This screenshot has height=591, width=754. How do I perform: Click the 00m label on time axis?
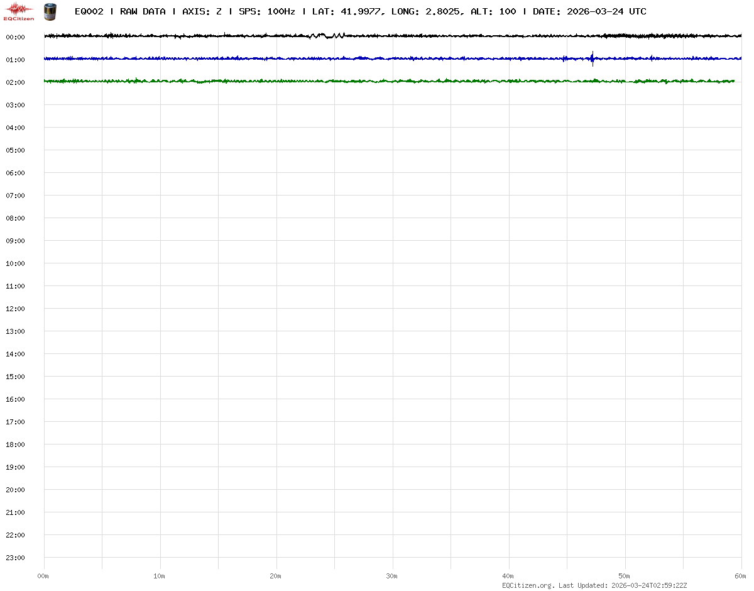coord(43,576)
